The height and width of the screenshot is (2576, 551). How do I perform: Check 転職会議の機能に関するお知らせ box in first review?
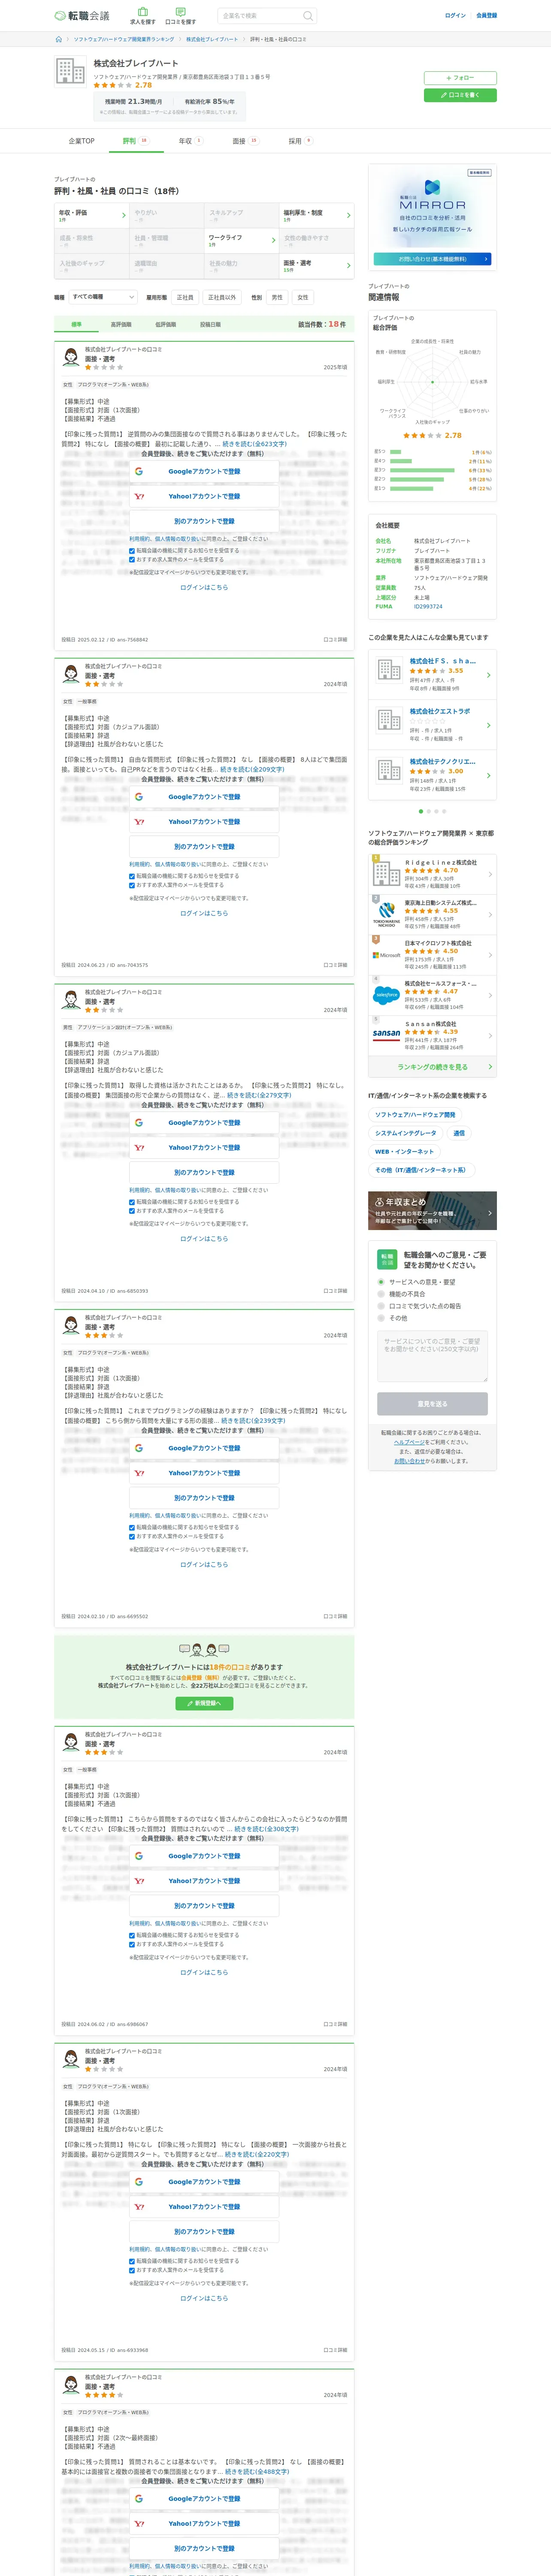point(132,551)
